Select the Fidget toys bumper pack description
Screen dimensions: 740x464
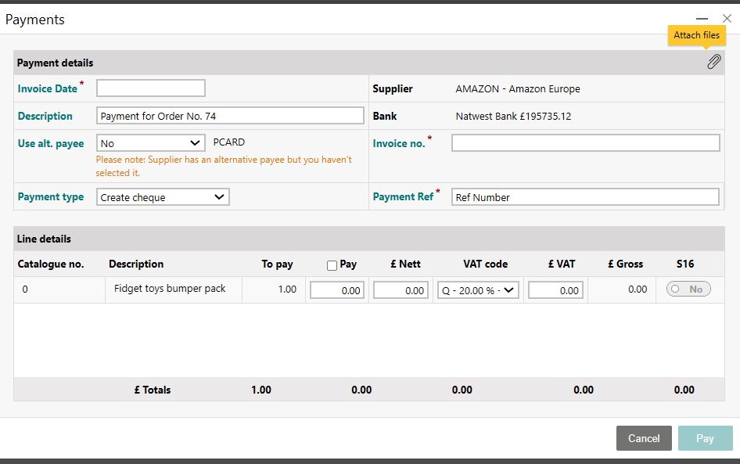170,289
